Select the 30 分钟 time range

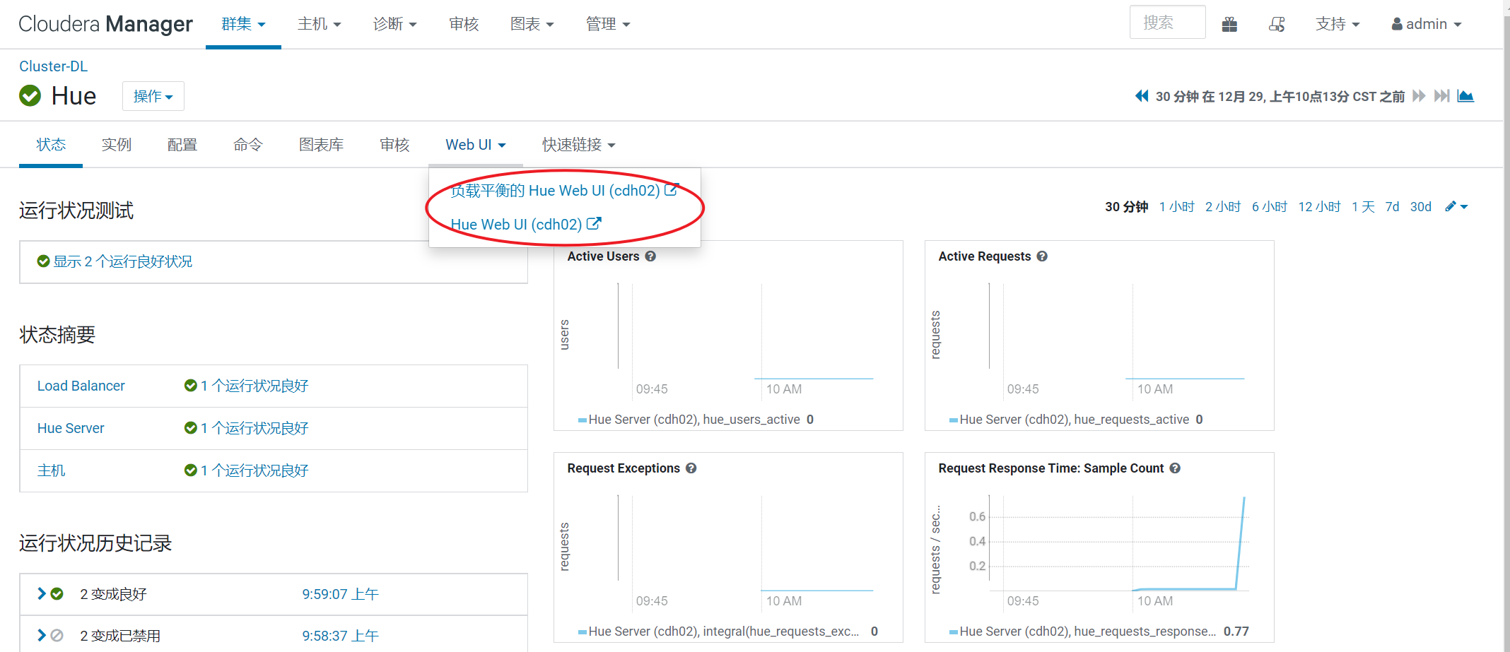click(1127, 206)
